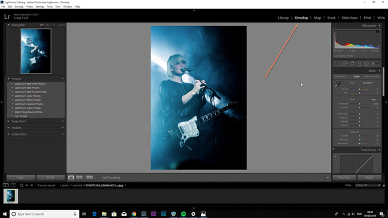The height and width of the screenshot is (218, 388).
Task: Activate the Red Eye Correction tool
Action: (x=352, y=63)
